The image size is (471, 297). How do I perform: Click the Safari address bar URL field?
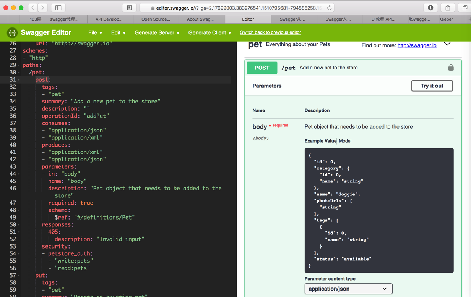tap(237, 8)
